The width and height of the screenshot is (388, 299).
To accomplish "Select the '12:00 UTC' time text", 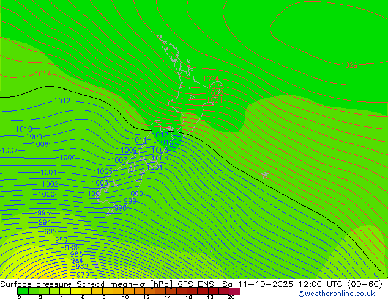I will (321, 284).
